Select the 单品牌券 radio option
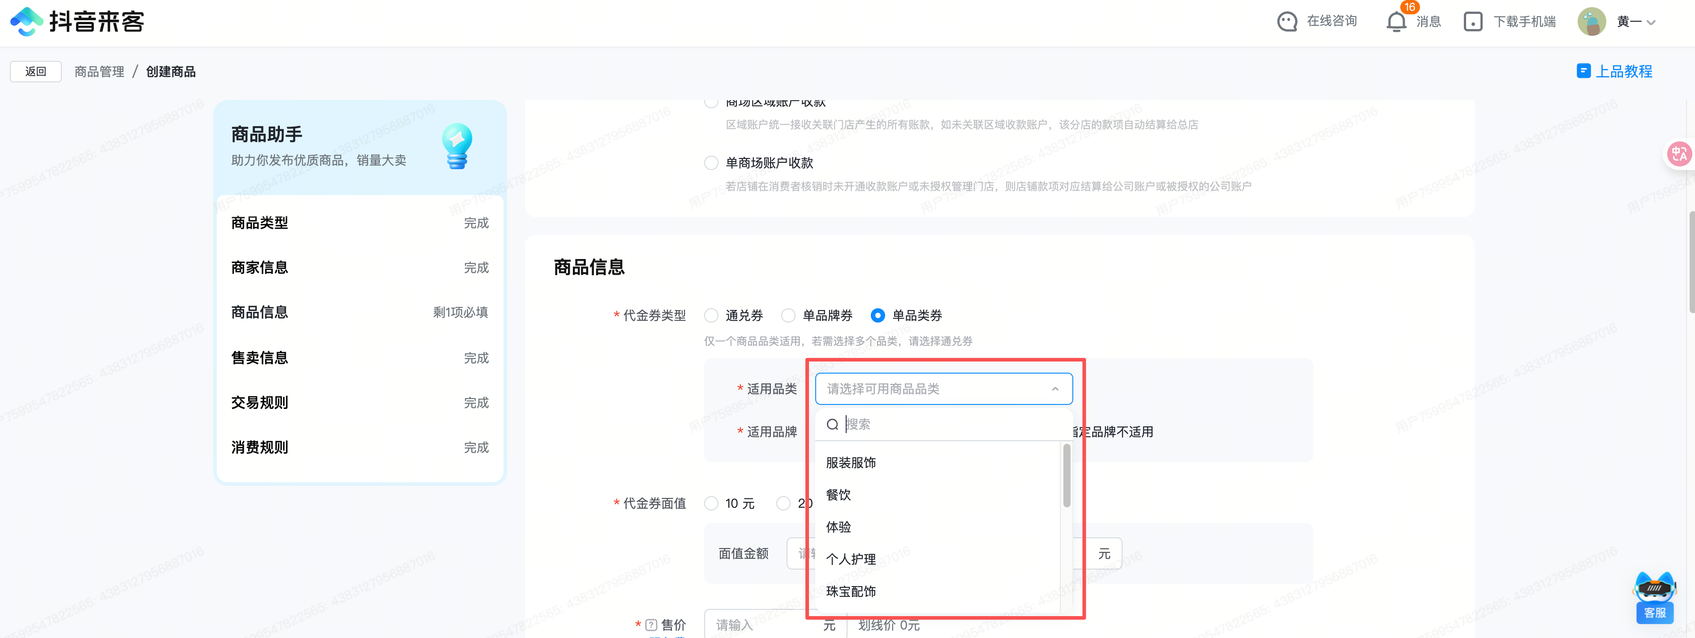 pyautogui.click(x=787, y=315)
